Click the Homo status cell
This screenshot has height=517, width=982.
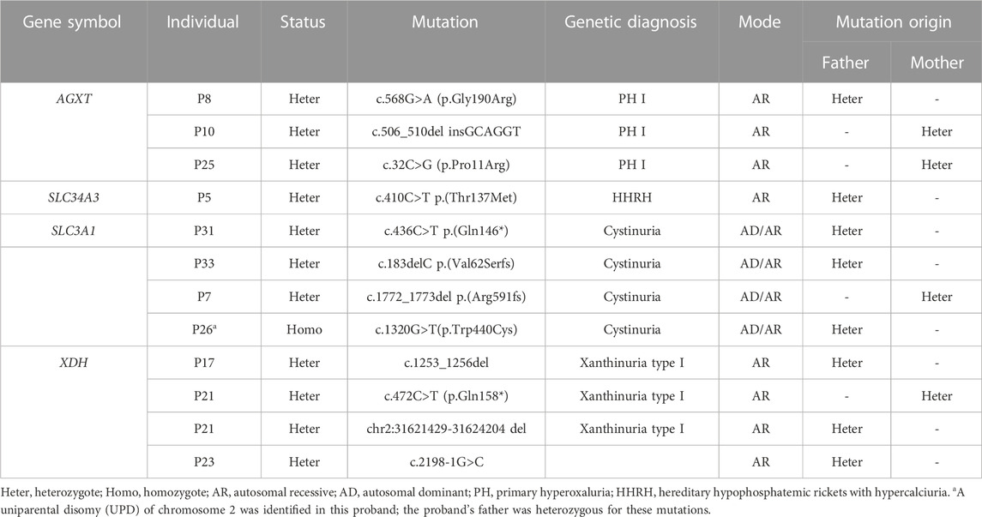coord(304,330)
